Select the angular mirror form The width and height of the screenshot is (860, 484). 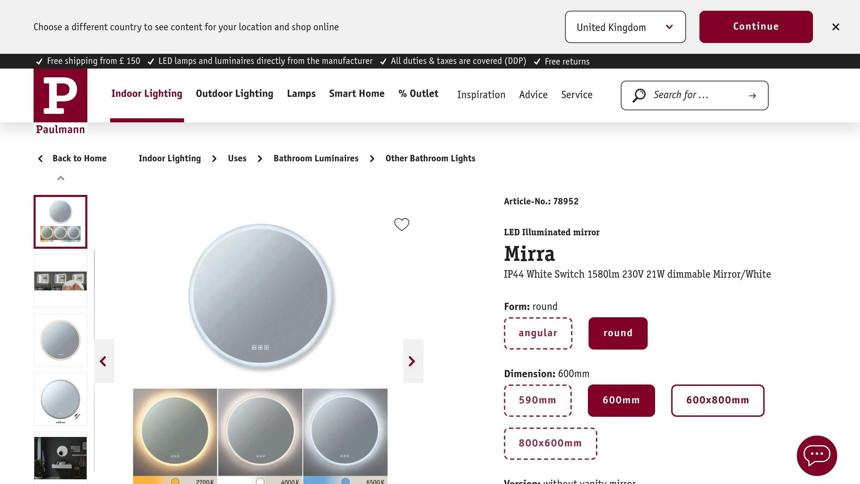(x=538, y=333)
